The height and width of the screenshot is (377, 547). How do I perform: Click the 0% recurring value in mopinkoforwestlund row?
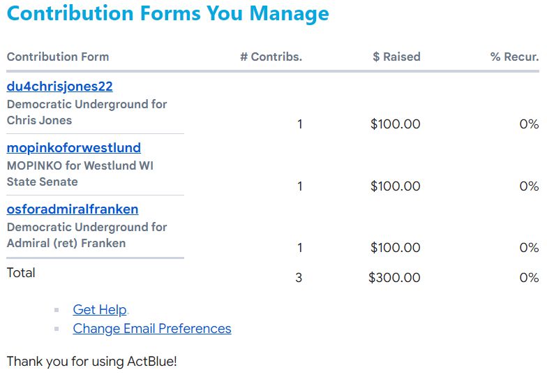pos(529,186)
